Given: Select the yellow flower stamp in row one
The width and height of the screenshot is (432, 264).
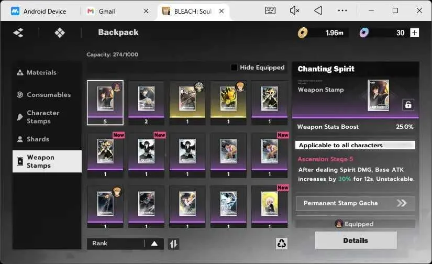Looking at the screenshot, I should point(228,103).
